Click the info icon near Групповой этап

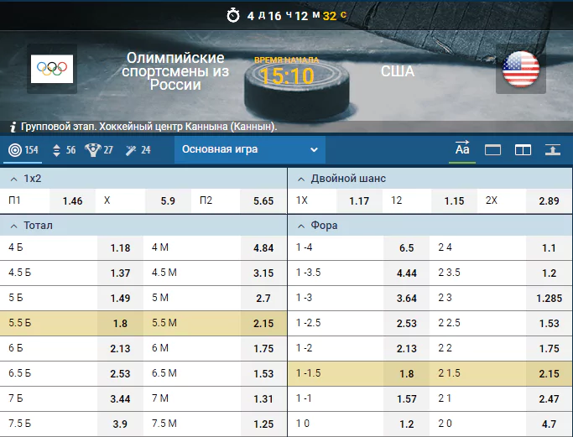(13, 127)
